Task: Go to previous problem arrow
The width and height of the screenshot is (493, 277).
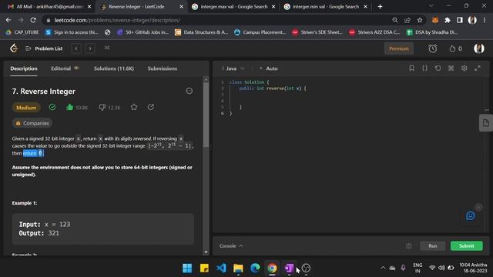Action: click(76, 48)
